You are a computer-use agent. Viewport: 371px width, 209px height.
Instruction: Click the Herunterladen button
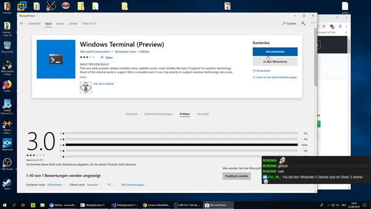[x=275, y=52]
